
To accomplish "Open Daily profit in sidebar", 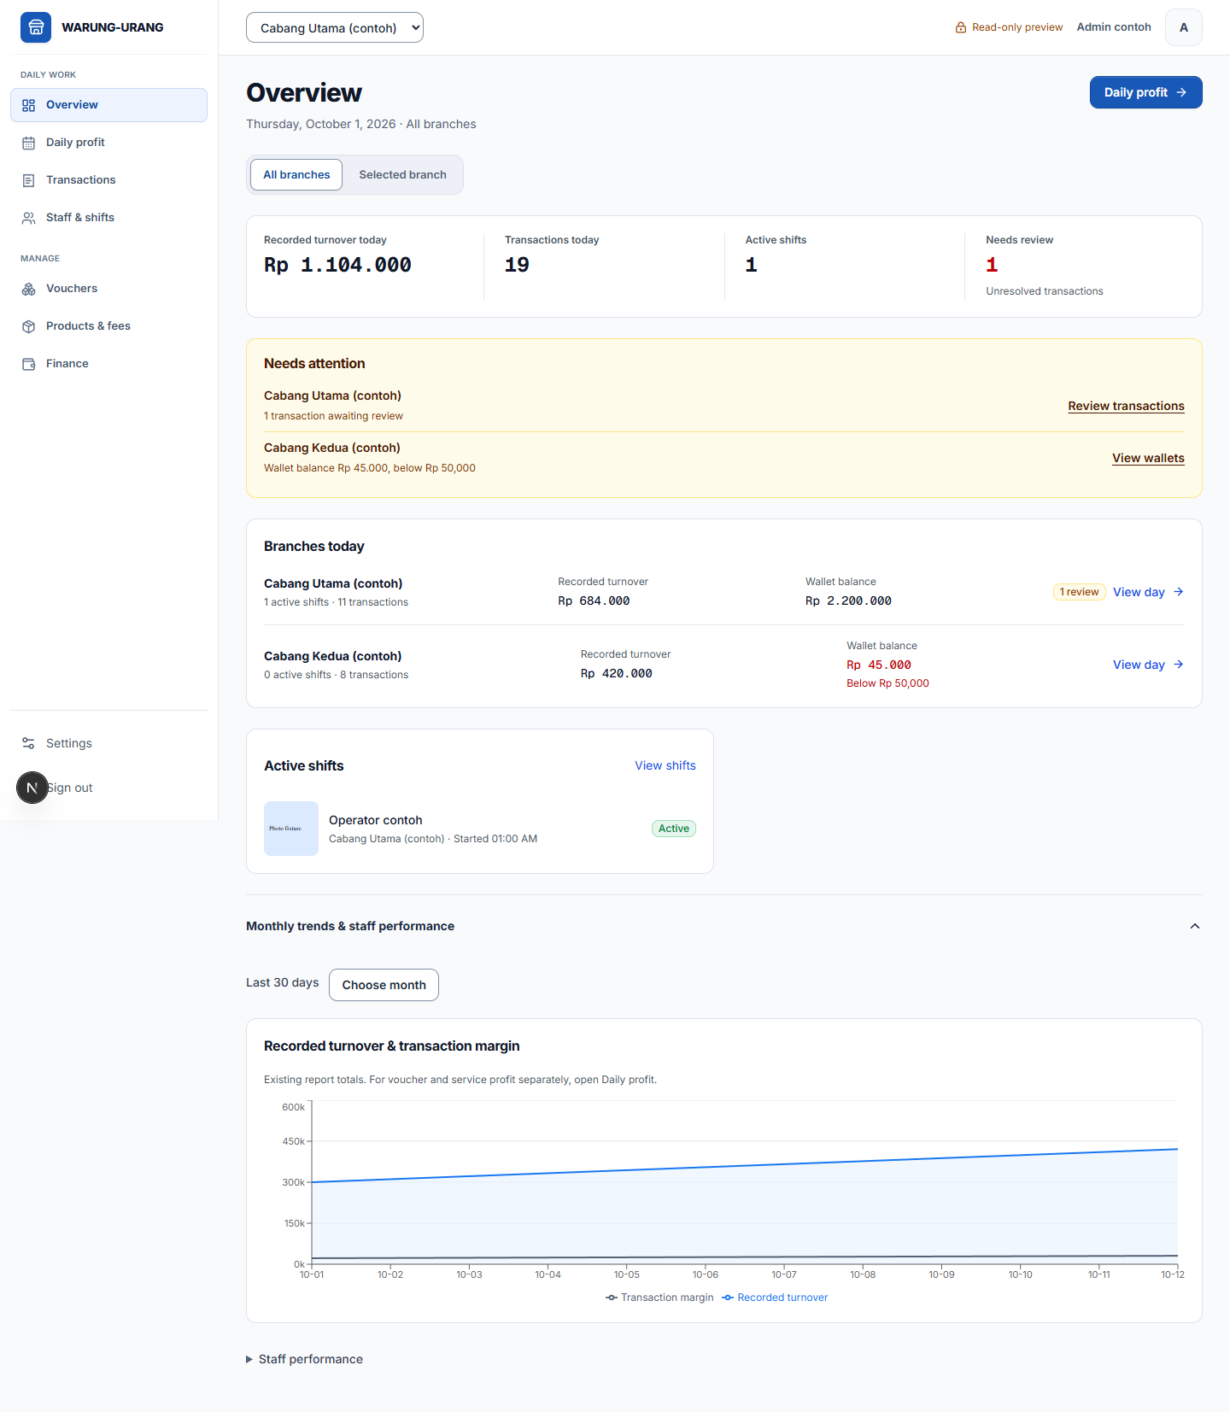I will point(108,143).
